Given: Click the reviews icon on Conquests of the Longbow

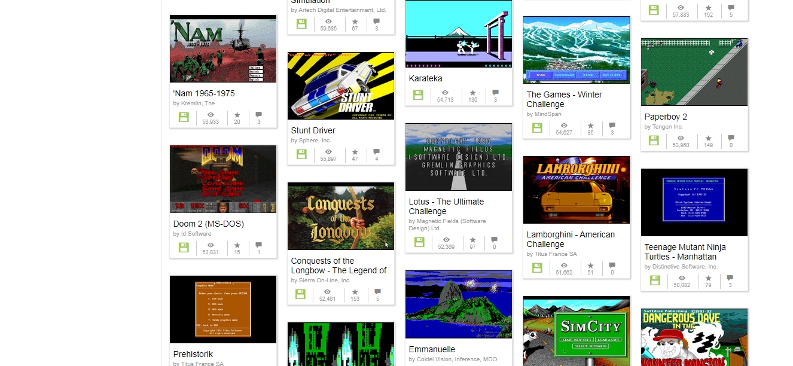Looking at the screenshot, I should pyautogui.click(x=377, y=291).
